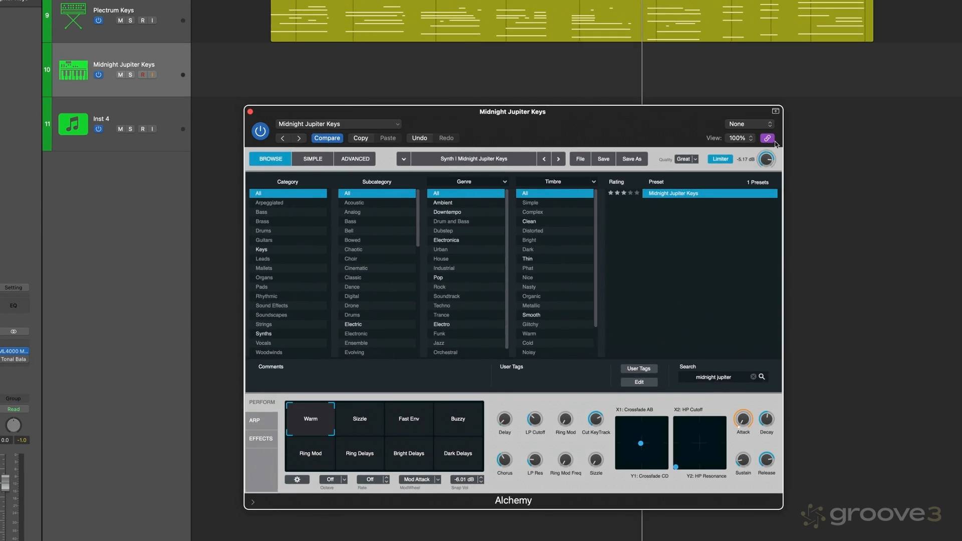The image size is (962, 541).
Task: Click the Midnight Jupiter Keys track instrument icon
Action: [73, 70]
